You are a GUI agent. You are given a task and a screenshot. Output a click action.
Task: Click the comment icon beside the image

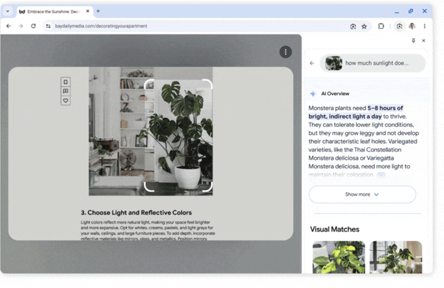coord(65,91)
